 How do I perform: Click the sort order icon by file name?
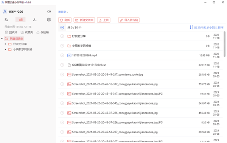point(191,27)
